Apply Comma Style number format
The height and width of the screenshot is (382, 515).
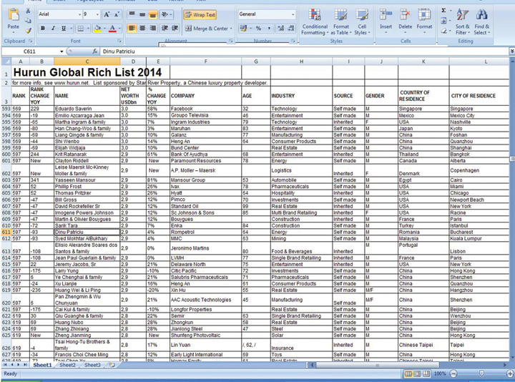tap(269, 29)
